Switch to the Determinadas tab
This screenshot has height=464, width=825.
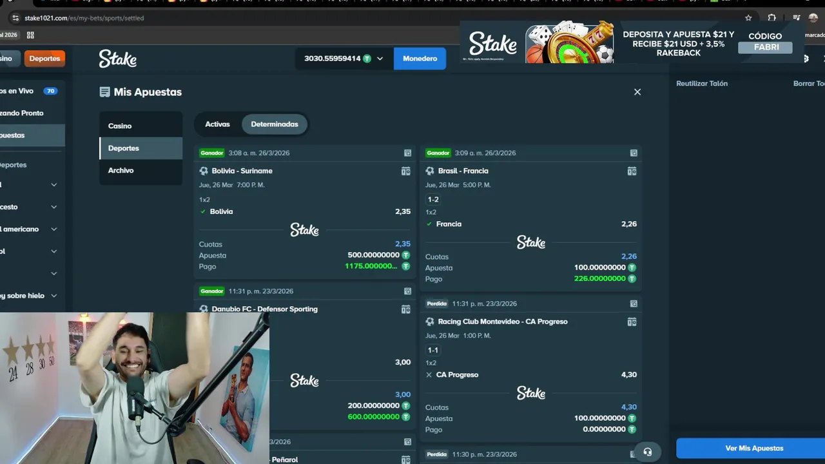pos(275,124)
